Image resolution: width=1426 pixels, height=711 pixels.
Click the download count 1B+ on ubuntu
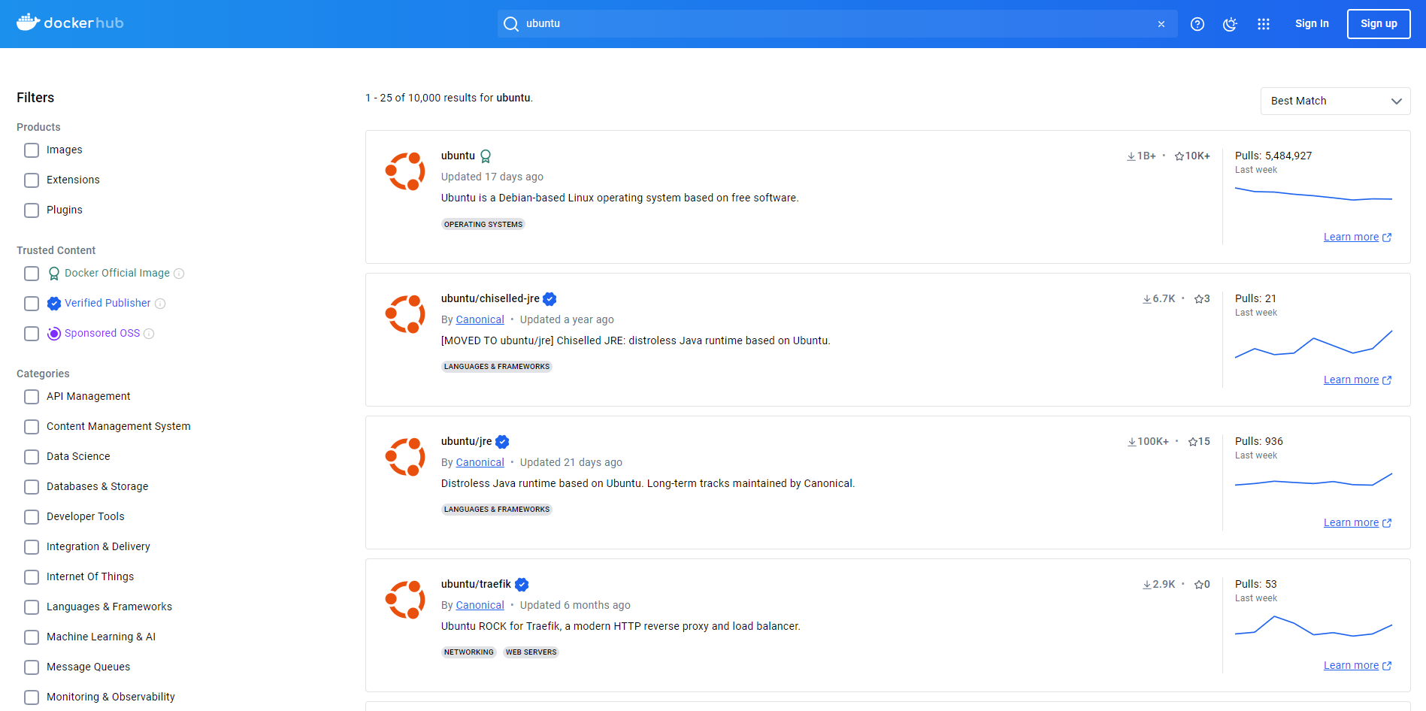point(1141,156)
